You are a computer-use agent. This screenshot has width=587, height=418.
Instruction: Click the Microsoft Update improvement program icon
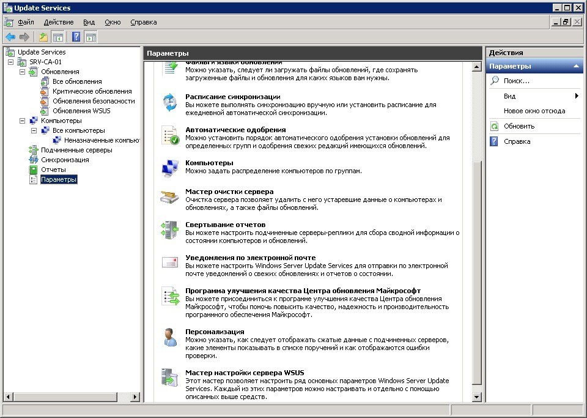[x=171, y=296]
